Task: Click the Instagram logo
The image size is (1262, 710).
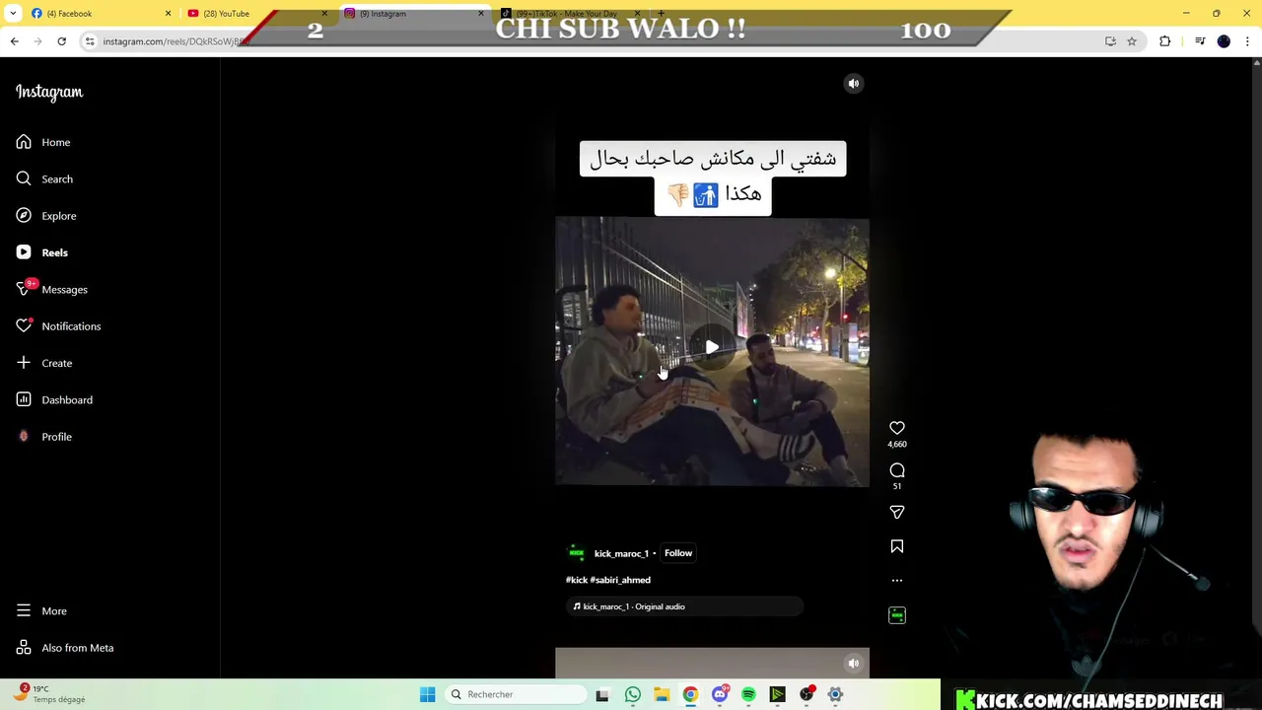Action: coord(49,92)
